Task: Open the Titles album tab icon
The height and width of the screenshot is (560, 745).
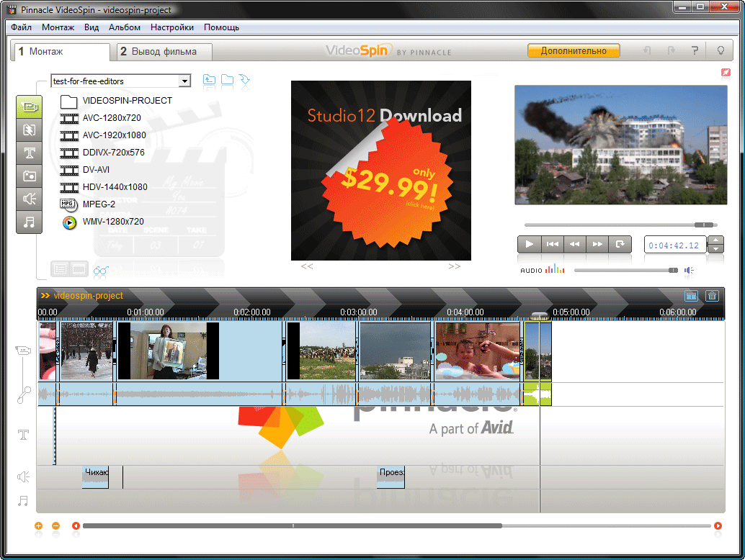Action: click(29, 153)
